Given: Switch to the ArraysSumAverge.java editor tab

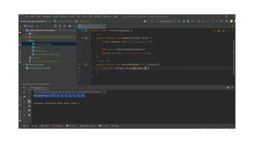Looking at the screenshot, I should click(92, 26).
